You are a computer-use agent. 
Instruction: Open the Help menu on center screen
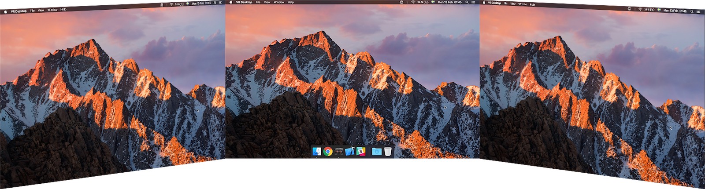pyautogui.click(x=291, y=2)
